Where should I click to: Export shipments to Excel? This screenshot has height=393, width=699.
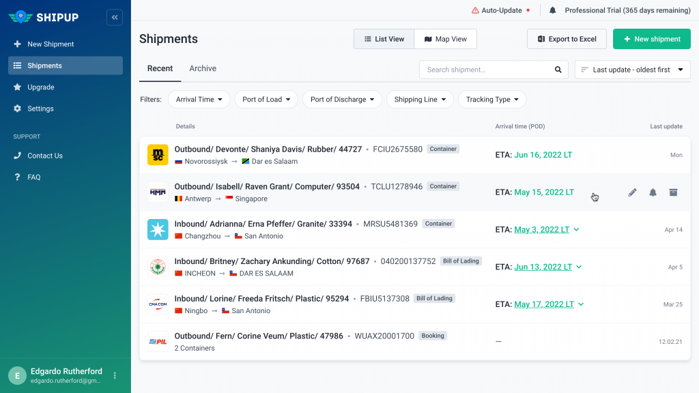[567, 39]
